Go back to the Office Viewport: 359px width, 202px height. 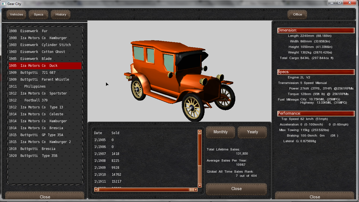click(x=297, y=14)
